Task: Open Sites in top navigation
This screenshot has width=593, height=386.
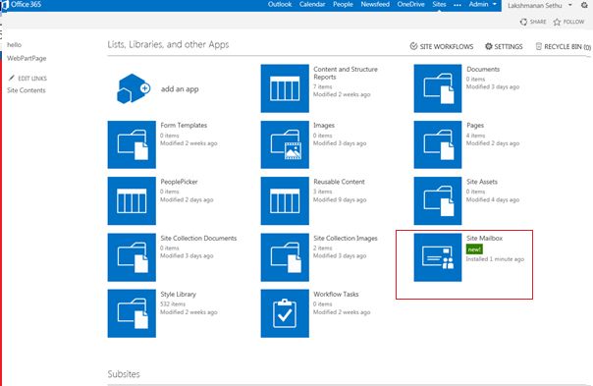Action: (x=439, y=4)
